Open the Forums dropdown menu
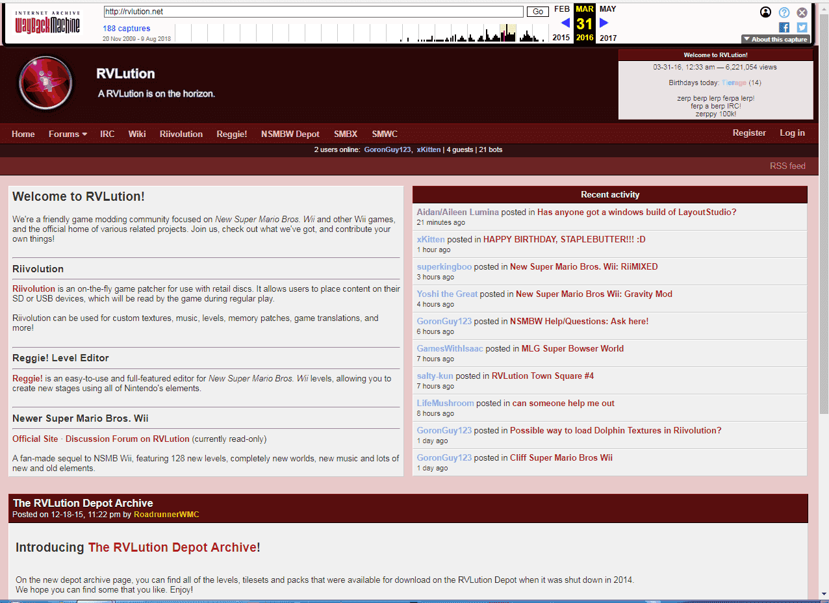Screen dimensions: 829x603 (x=68, y=134)
